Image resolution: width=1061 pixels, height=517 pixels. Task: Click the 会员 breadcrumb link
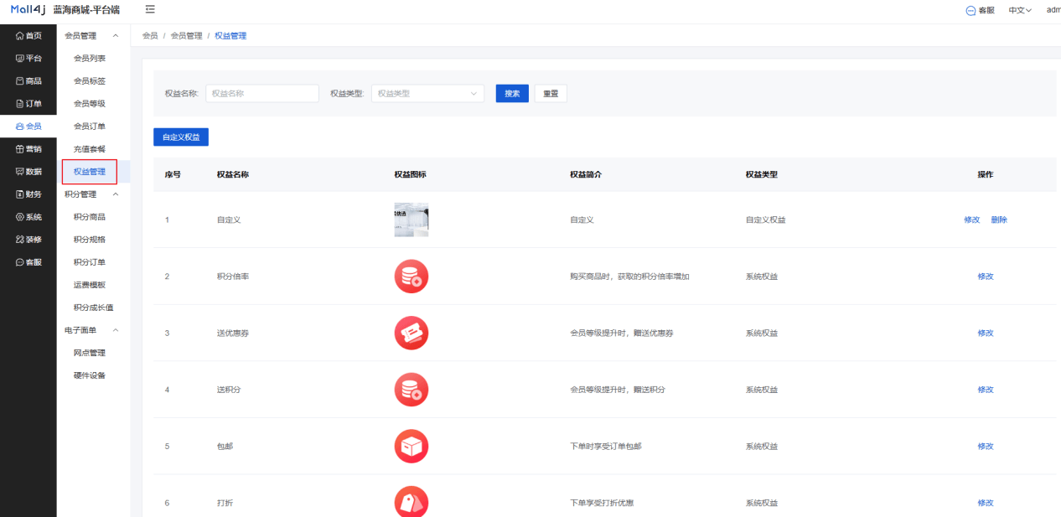point(150,35)
